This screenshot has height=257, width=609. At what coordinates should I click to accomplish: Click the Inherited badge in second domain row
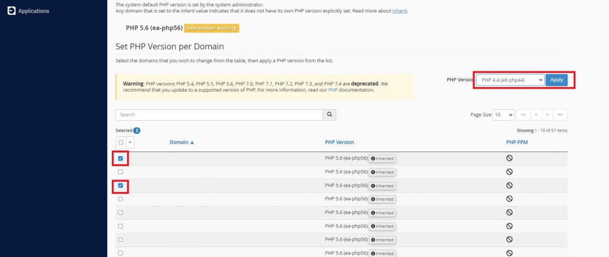(382, 172)
